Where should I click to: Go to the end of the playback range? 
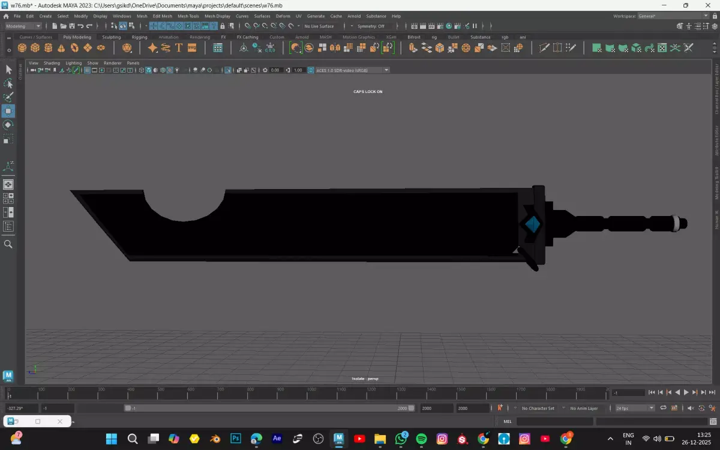pyautogui.click(x=712, y=392)
